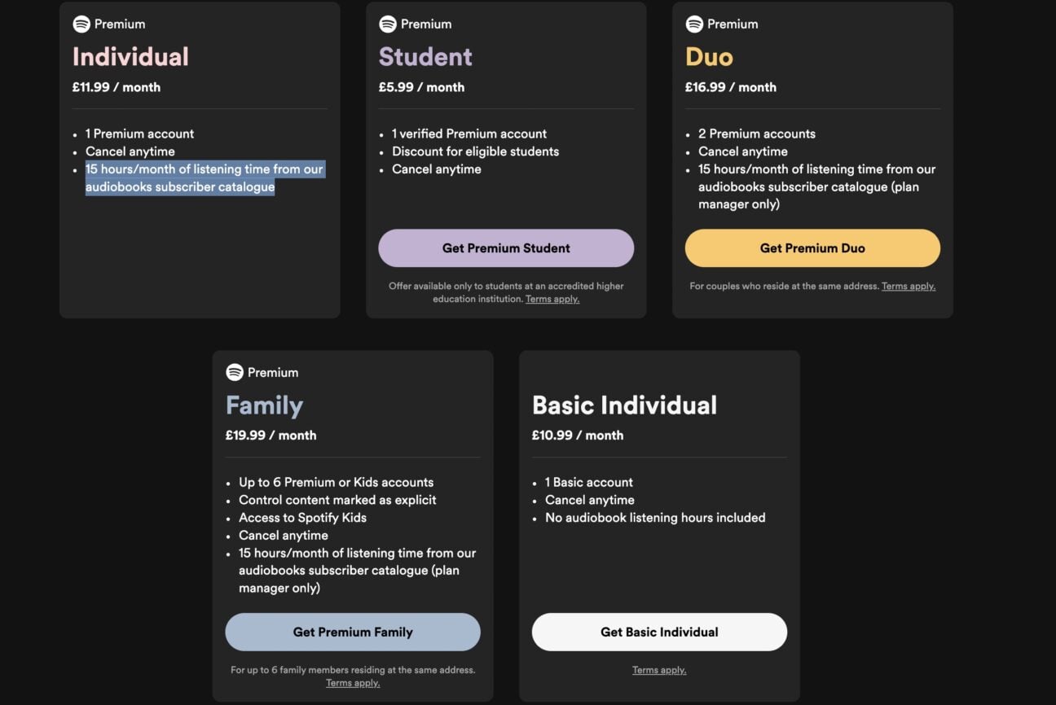Click Get Basic Individual

pos(659,632)
